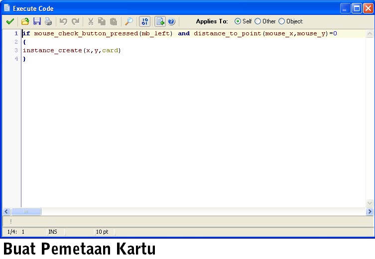Viewport: 375px width, 259px height.
Task: Click the Execute Code title bar document icon
Action: tap(7, 8)
